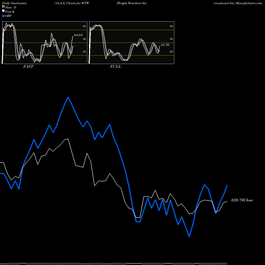Screen dimensions: 265x265
Task: Click the white close price line end
Action: tap(227, 201)
